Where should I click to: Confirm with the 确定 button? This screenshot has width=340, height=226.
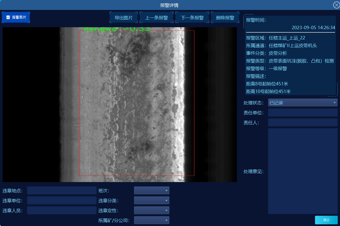(326, 220)
